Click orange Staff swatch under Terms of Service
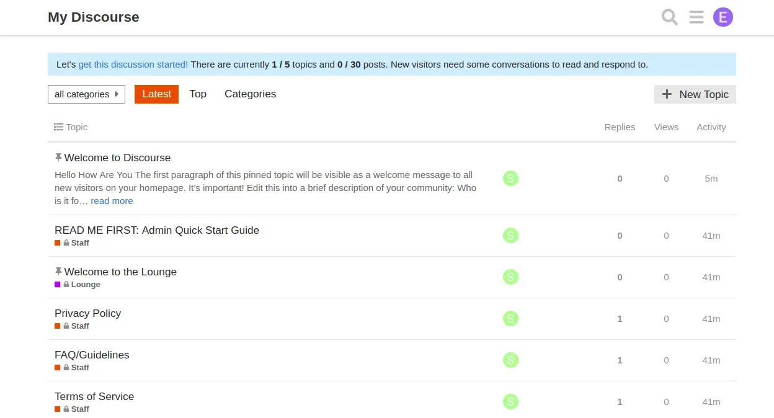 pyautogui.click(x=58, y=409)
